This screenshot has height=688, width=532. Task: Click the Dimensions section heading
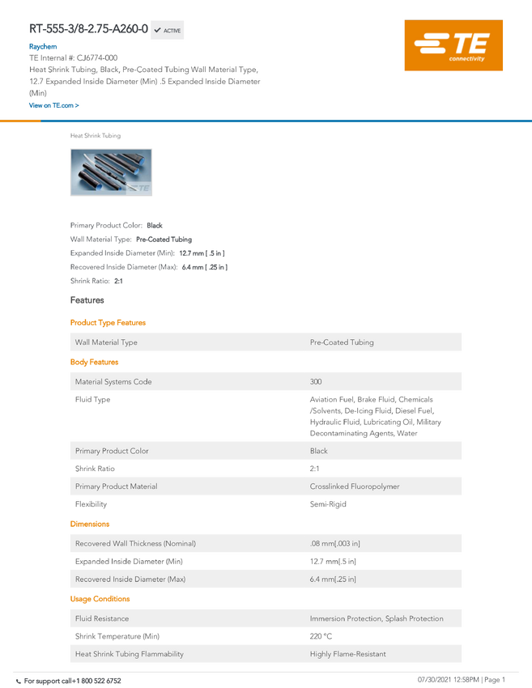coord(90,524)
